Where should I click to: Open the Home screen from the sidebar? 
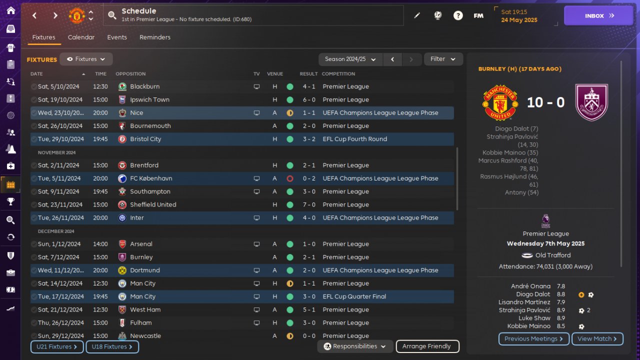[x=10, y=10]
